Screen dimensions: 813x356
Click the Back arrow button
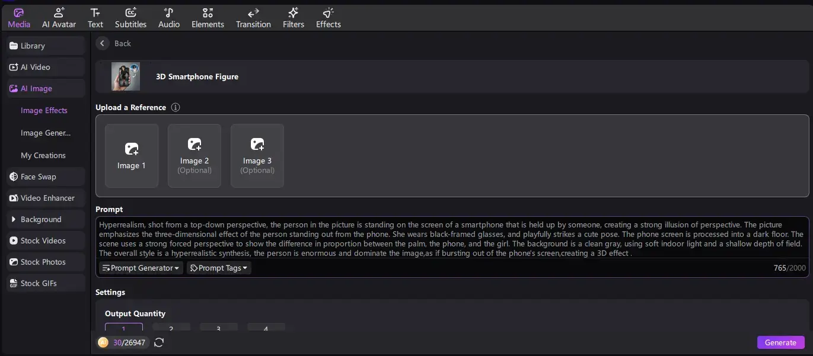click(x=103, y=43)
